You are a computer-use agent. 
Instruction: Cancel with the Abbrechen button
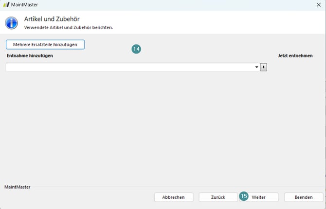point(173,197)
